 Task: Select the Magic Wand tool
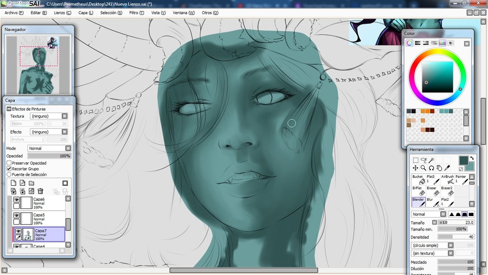click(x=431, y=160)
